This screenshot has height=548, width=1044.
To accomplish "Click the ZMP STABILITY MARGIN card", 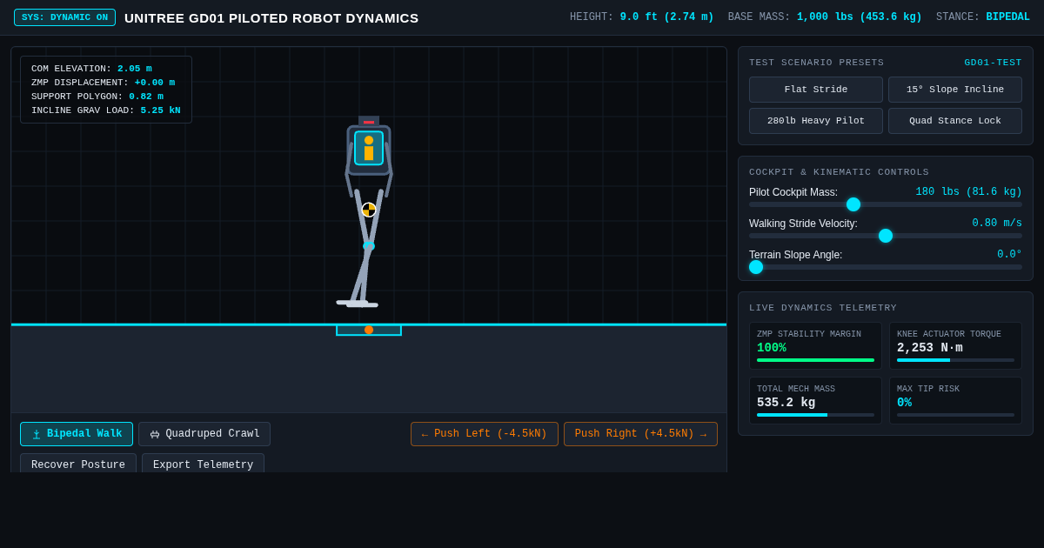I will [815, 346].
